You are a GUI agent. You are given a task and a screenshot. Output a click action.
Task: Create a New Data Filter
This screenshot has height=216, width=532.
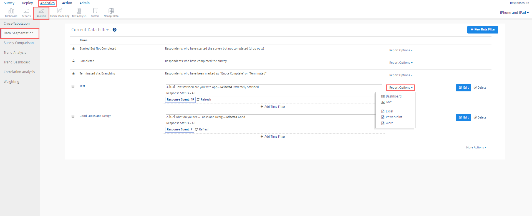coord(483,30)
